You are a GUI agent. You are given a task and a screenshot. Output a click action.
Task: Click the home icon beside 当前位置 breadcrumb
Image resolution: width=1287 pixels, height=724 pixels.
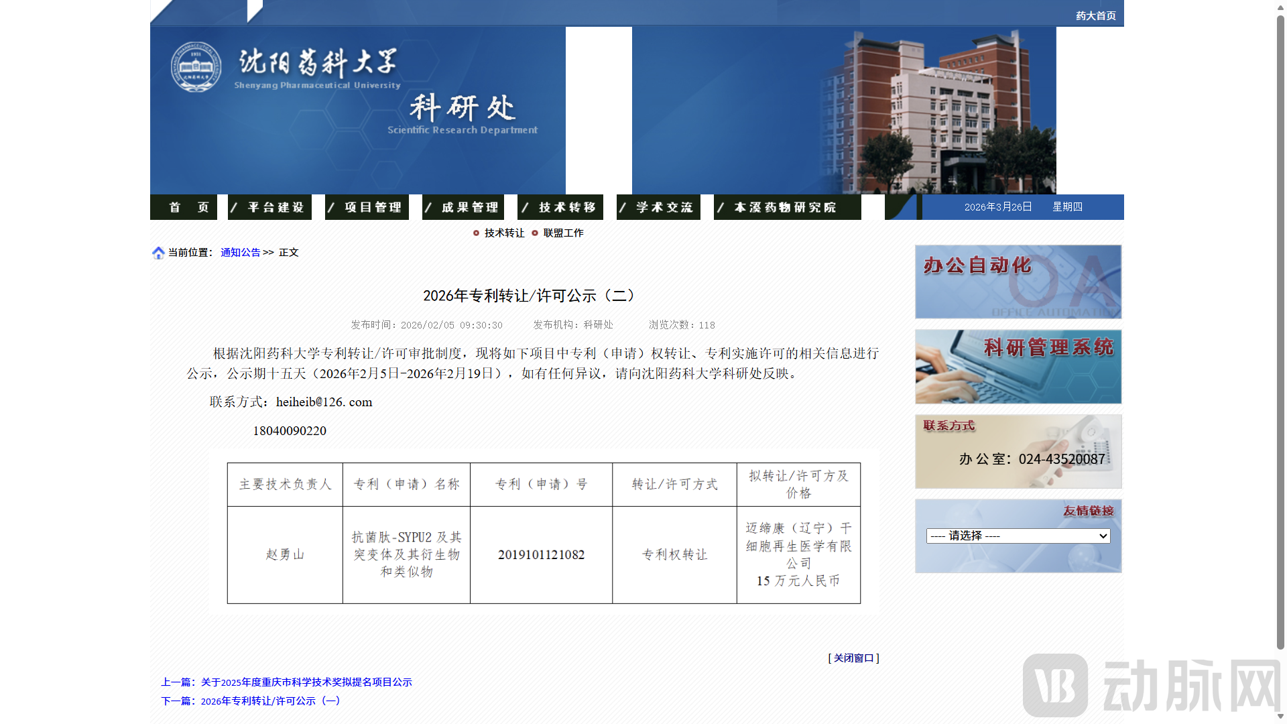click(159, 253)
